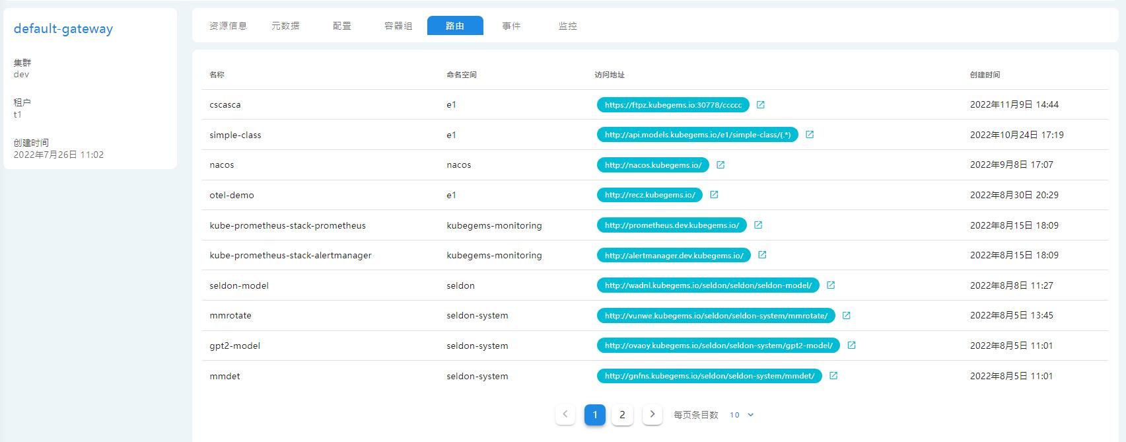Viewport: 1126px width, 442px height.
Task: Open external link icon for seldon-model route
Action: pos(831,285)
